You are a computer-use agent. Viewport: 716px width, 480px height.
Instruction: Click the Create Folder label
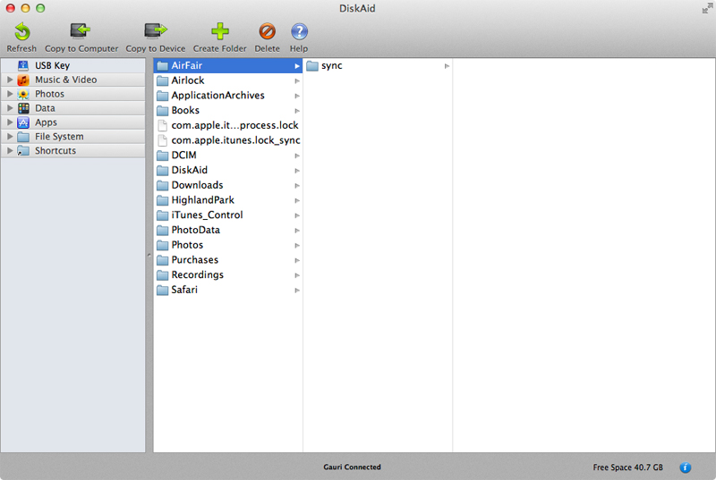pyautogui.click(x=219, y=48)
